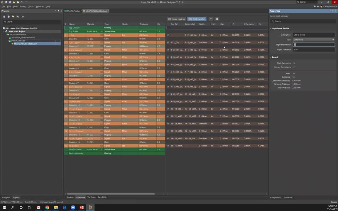Uncheck the 1_Top layer row impedance checkbox

pos(168,35)
